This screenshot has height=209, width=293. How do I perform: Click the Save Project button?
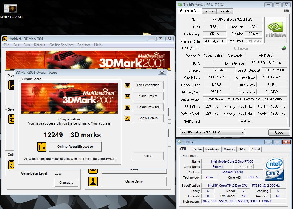pos(148,96)
